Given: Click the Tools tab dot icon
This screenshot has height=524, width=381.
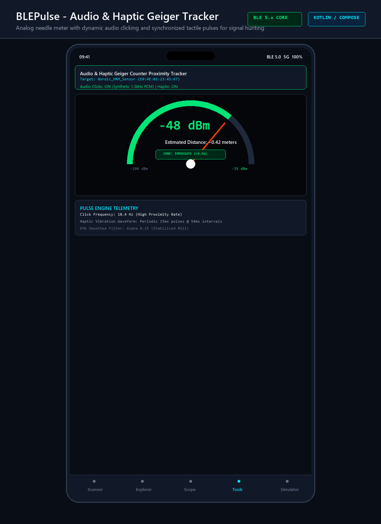Looking at the screenshot, I should point(239,481).
